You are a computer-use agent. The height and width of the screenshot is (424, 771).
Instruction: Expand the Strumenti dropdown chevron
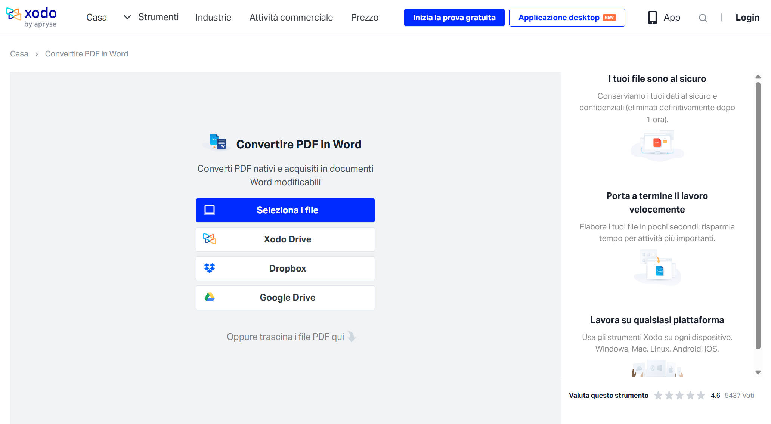(127, 17)
